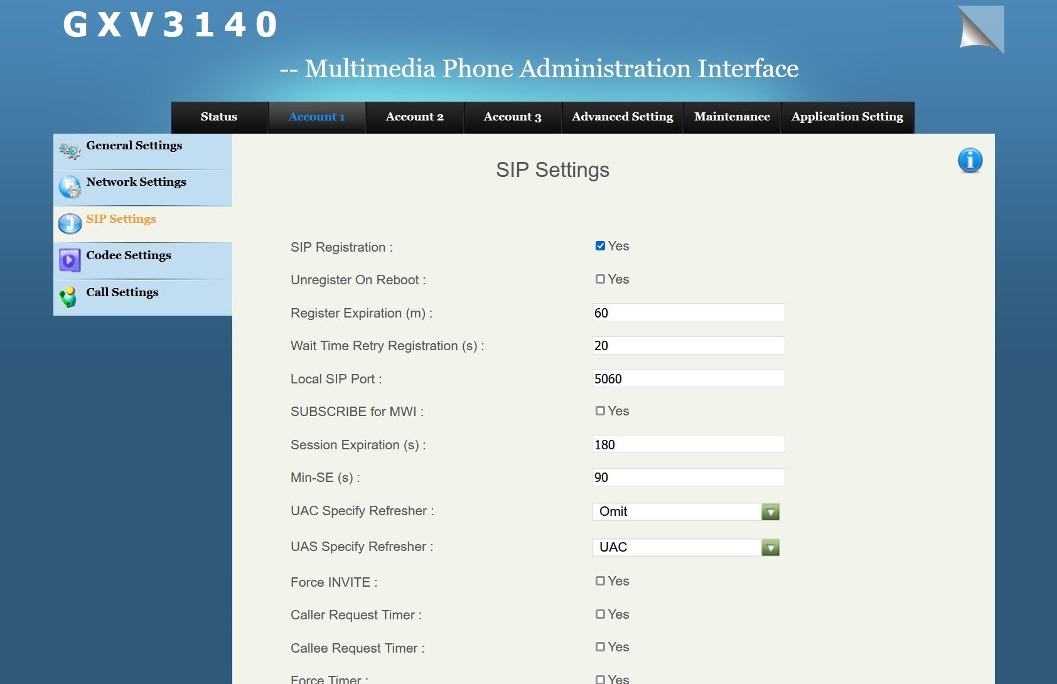Click the Local SIP Port field

tap(688, 378)
